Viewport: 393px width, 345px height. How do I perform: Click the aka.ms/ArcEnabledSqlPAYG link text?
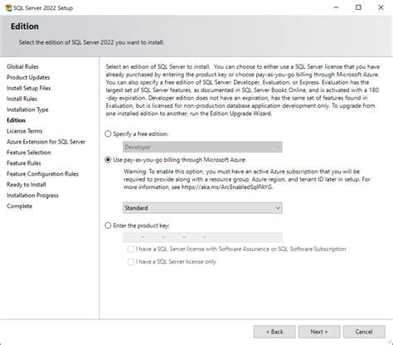tap(227, 187)
